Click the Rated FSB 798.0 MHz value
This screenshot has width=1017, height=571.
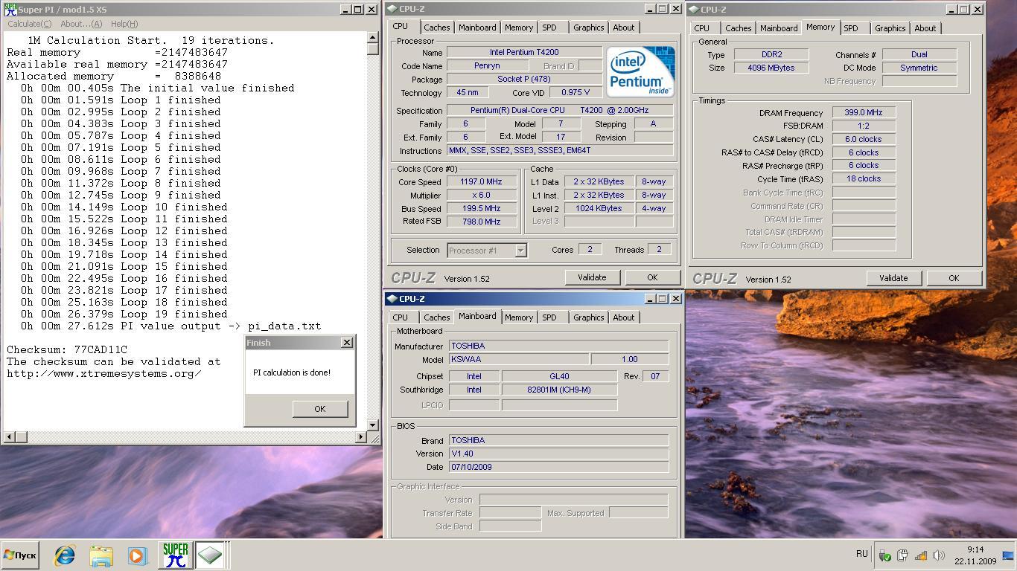tap(481, 222)
